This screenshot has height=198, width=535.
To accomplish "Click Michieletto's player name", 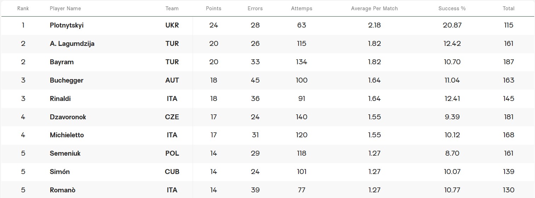I will tap(67, 135).
